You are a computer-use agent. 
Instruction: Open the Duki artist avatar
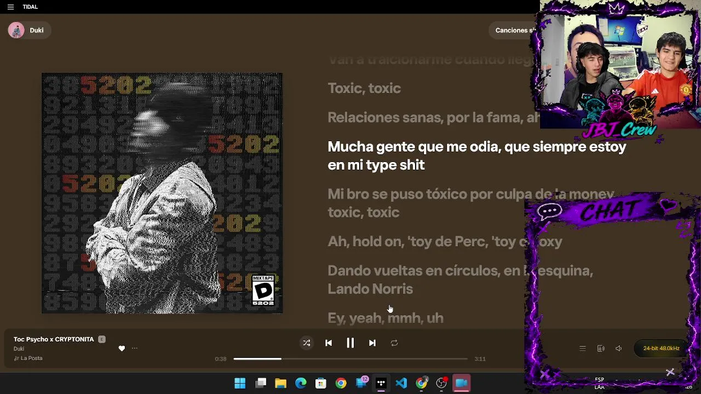pos(16,30)
